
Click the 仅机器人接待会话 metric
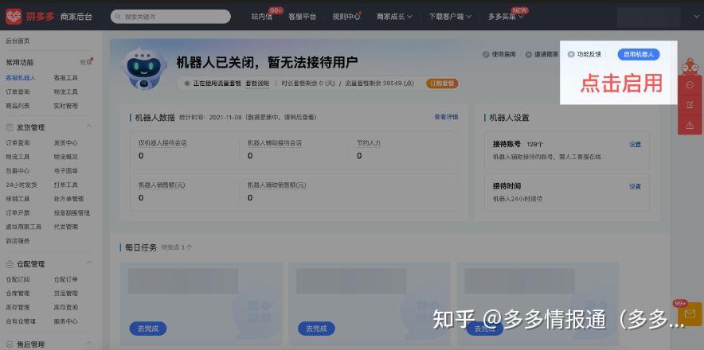(x=162, y=143)
